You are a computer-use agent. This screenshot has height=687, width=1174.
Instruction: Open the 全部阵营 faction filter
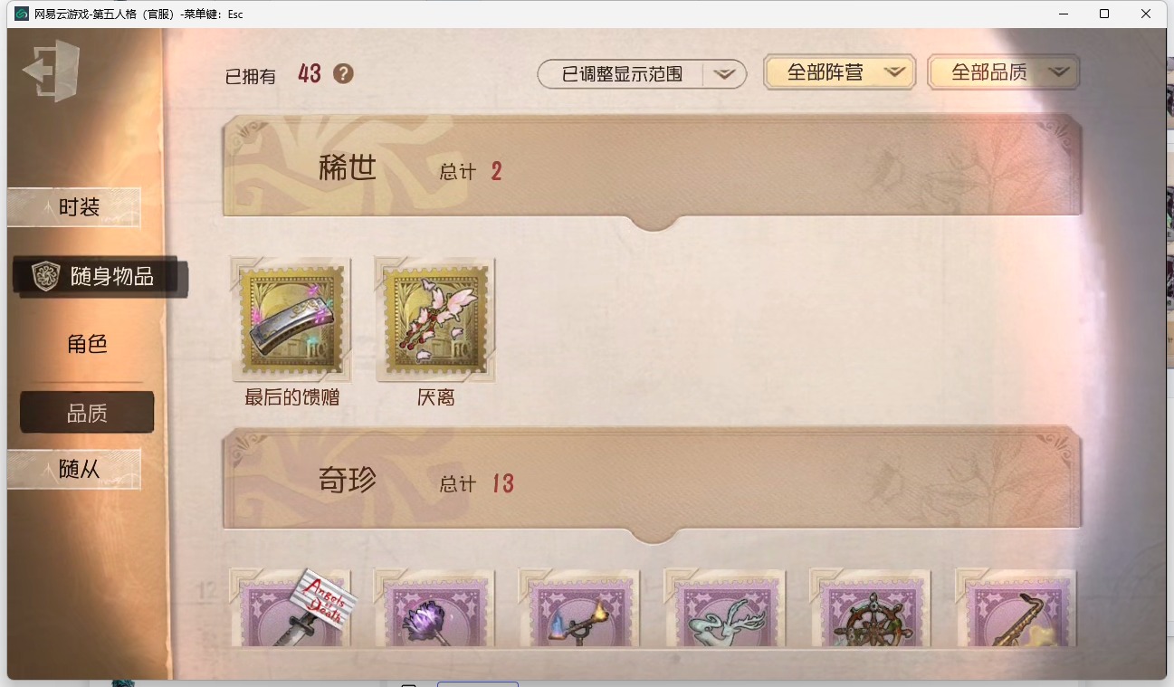click(x=840, y=72)
